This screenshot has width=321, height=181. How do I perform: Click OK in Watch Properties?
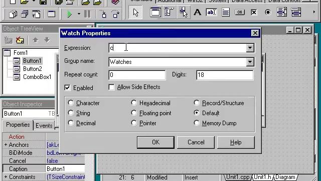click(155, 142)
